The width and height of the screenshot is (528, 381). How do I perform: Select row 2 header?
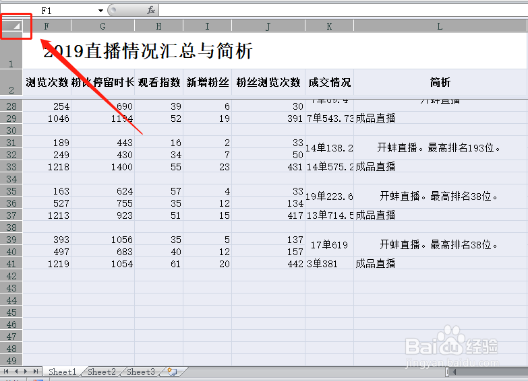[x=11, y=82]
